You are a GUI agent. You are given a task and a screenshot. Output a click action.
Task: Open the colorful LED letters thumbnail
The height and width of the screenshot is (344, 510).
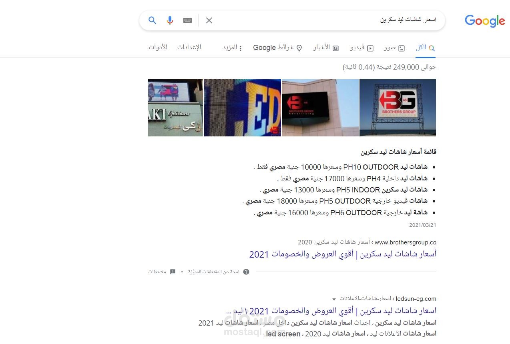[x=243, y=108]
